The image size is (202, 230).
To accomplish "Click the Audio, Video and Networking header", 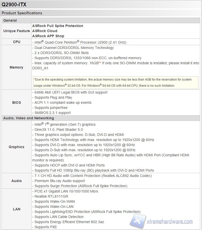I will pos(28,118).
